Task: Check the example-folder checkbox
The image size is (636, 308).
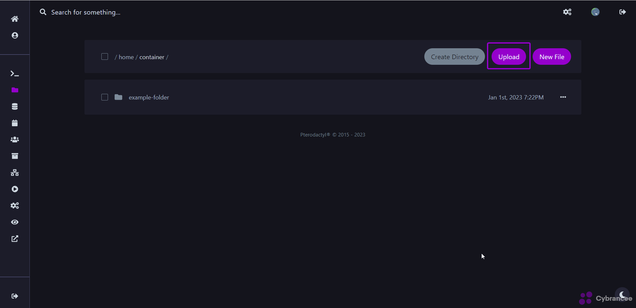Action: tap(105, 97)
